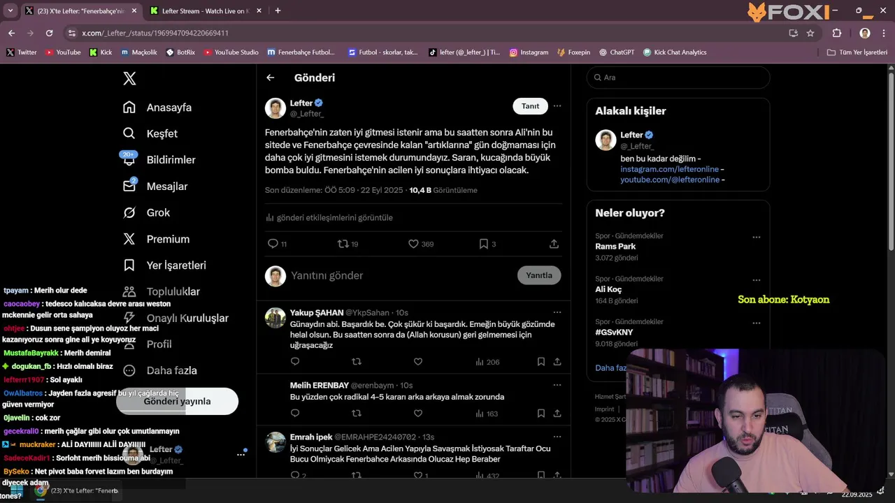Open more options for Rams Park trend
This screenshot has height=503, width=895.
tap(756, 238)
